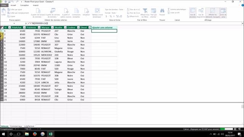Select the Vehicule sheet tab

click(x=5, y=126)
